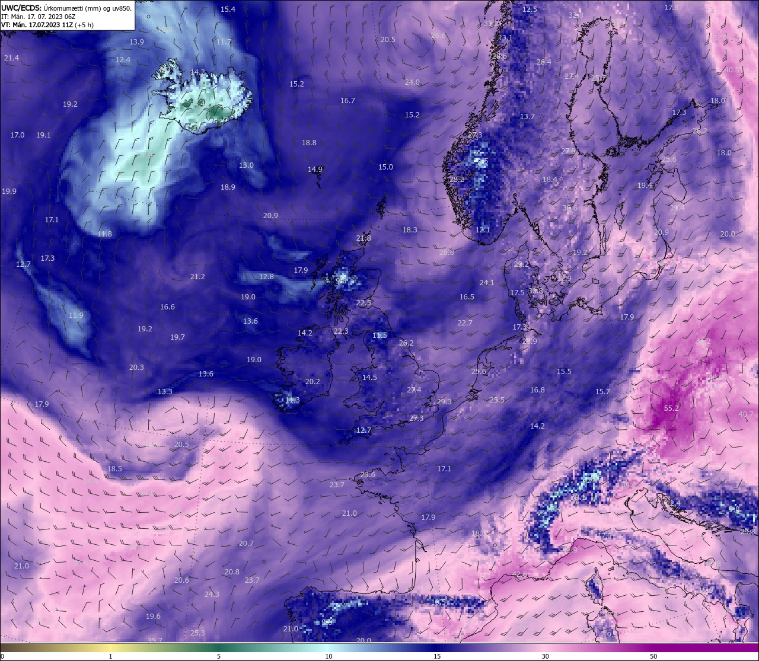
Task: Select the 20.7 value label
Action: (246, 544)
